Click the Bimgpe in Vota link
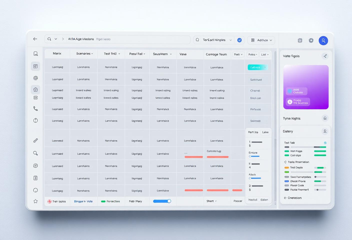Image resolution: width=352 pixels, height=240 pixels. 83,201
